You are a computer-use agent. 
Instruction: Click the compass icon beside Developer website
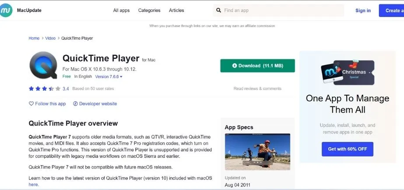click(x=75, y=104)
